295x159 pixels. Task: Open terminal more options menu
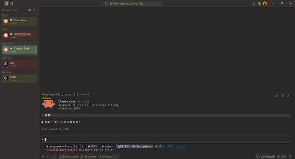(x=289, y=96)
